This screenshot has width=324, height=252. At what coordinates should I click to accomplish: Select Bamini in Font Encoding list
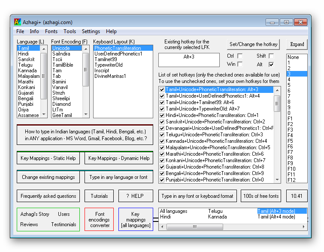67,82
